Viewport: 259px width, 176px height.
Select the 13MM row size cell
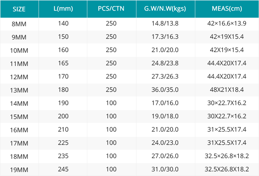point(19,90)
